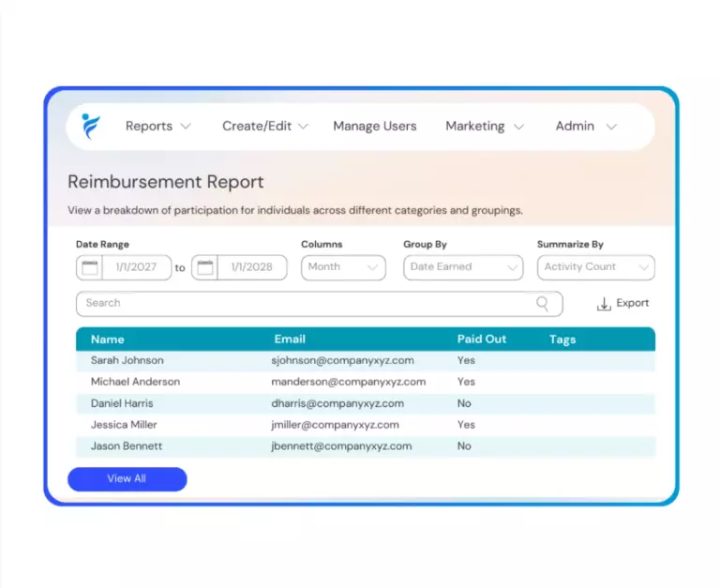Screen dimensions: 720x588
Task: Click the Reimbursement Report heading
Action: [166, 182]
